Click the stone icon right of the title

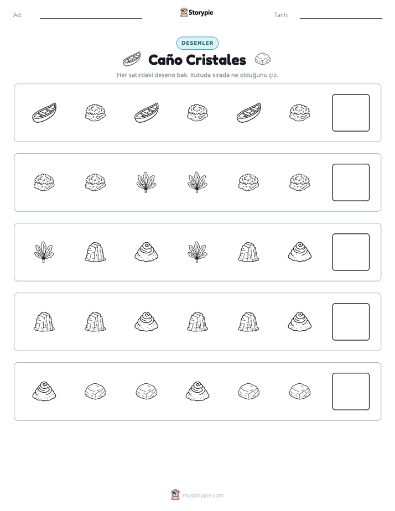(263, 59)
